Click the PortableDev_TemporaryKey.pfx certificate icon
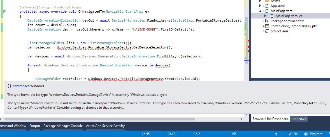330x137 pixels. click(267, 26)
